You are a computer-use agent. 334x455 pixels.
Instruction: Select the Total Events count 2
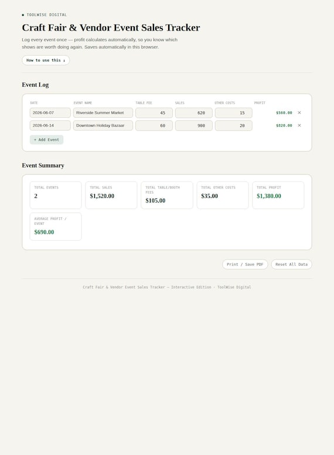(36, 196)
